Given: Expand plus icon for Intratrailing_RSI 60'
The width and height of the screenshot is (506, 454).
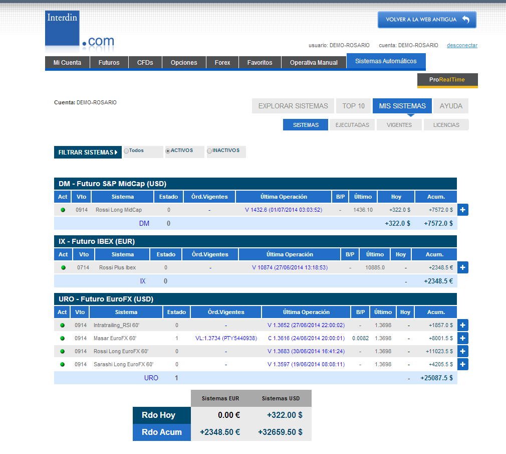Looking at the screenshot, I should tap(462, 325).
